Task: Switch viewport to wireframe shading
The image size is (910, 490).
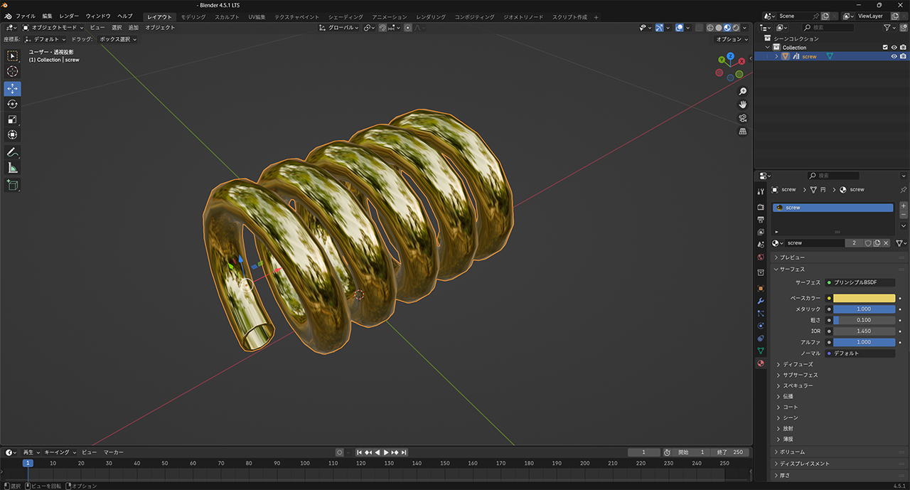Action: [x=709, y=28]
